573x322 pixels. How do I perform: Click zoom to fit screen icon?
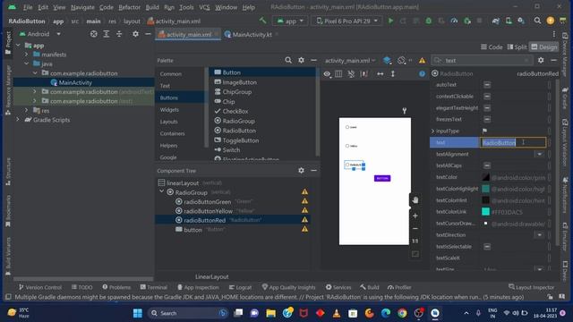point(415,254)
